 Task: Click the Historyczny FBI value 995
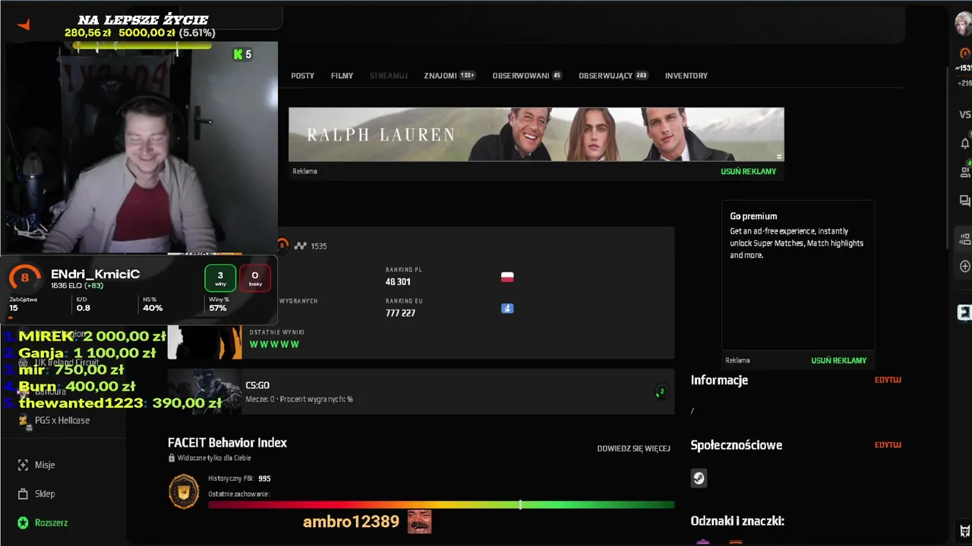coord(264,479)
